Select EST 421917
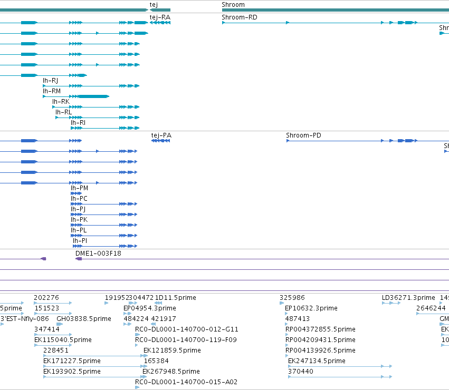This screenshot has width=449, height=390. coord(164,319)
